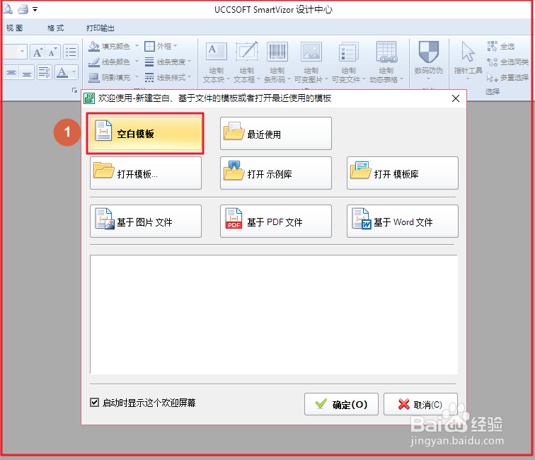Screen dimensions: 535x460
Task: Select the 绘制条形码 barcode tool
Action: 277,62
